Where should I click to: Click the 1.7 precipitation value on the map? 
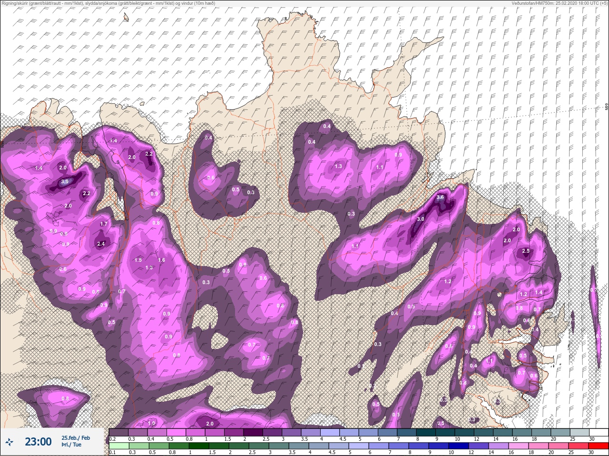point(104,224)
